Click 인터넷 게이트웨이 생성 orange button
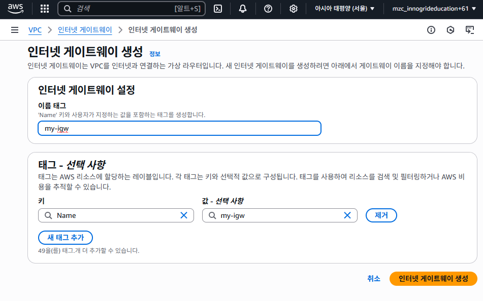 [x=433, y=279]
